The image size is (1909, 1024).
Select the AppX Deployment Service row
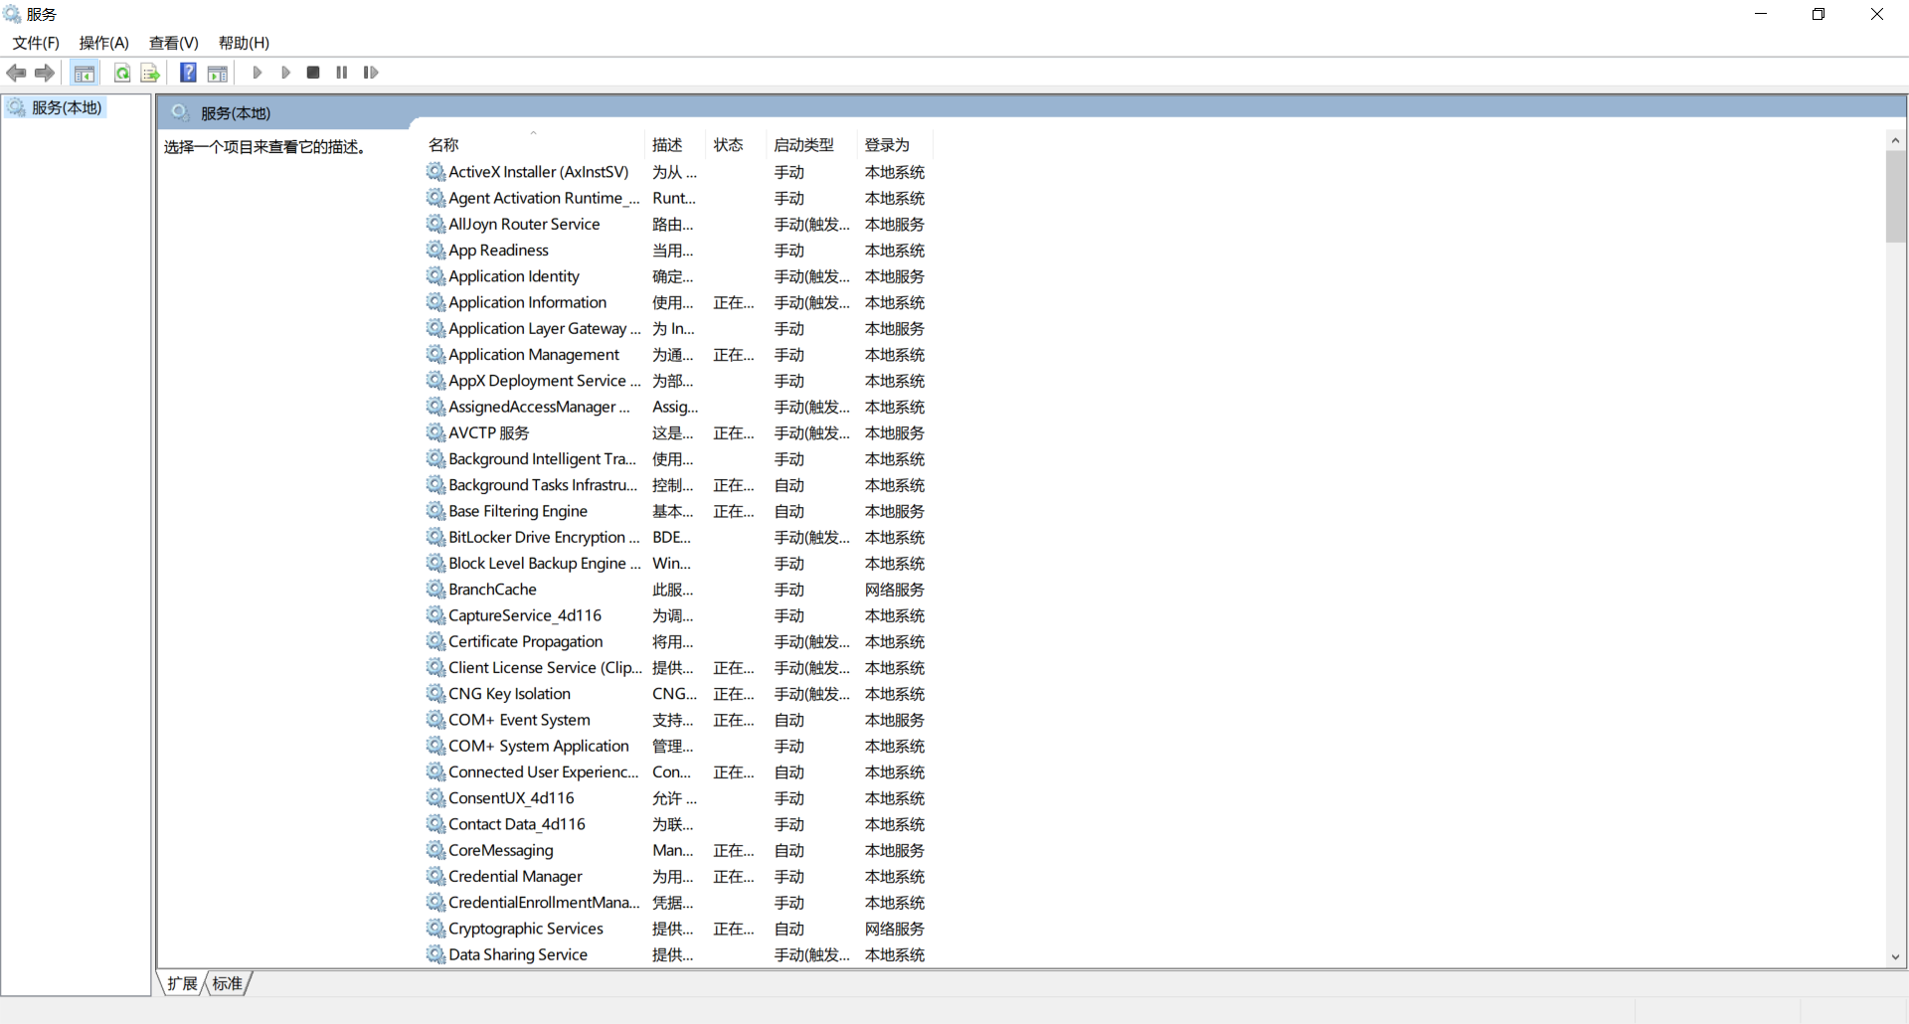tap(679, 381)
